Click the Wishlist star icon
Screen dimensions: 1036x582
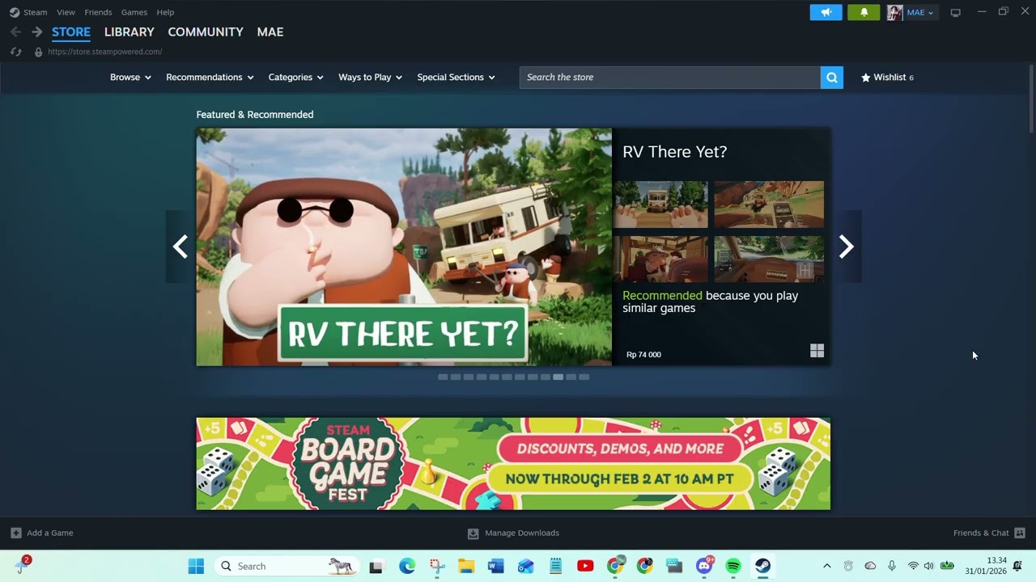pos(865,78)
